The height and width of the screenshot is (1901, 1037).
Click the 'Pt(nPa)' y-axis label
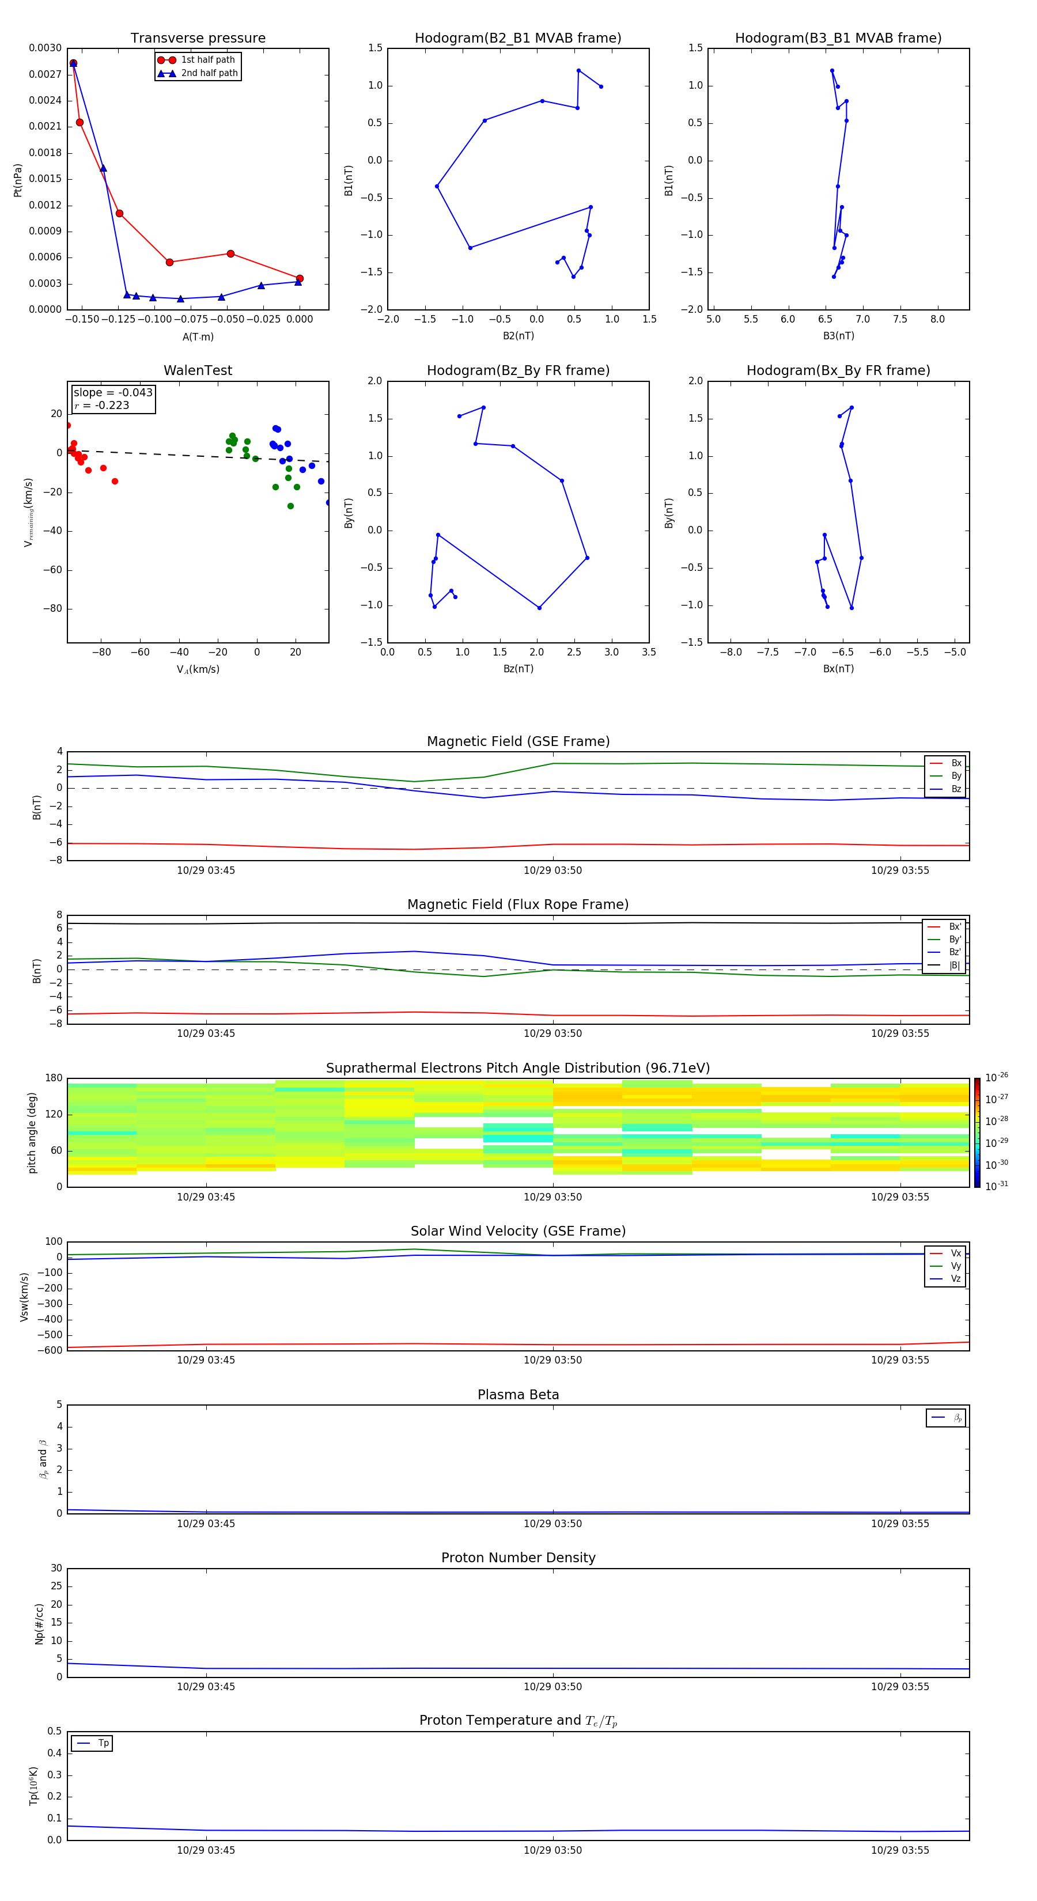[x=18, y=179]
